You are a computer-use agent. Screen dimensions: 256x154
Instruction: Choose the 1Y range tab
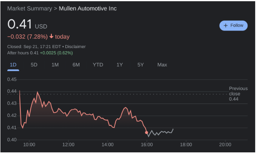[x=120, y=65]
